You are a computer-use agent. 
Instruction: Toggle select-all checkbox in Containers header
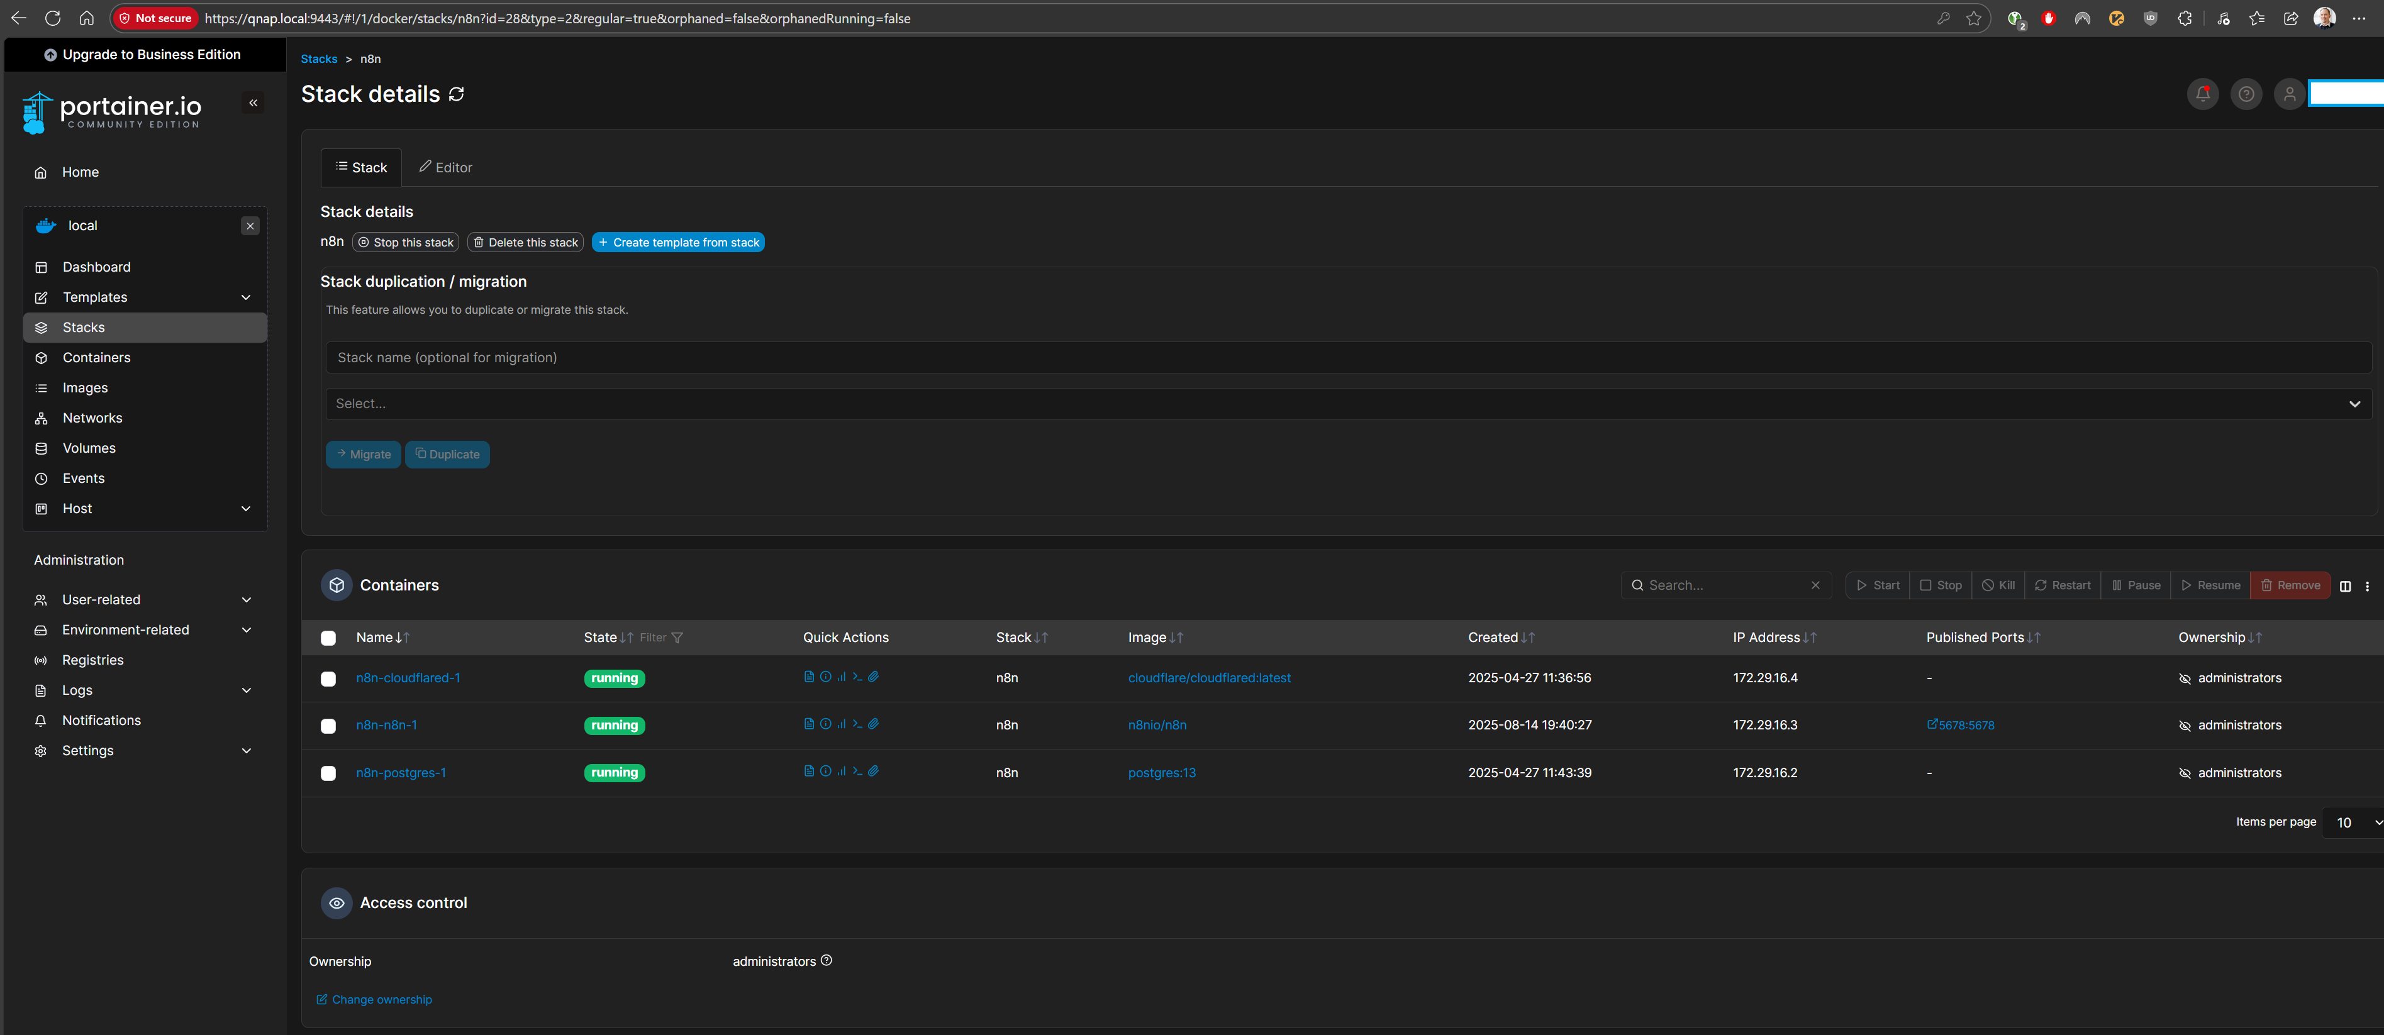click(x=328, y=638)
